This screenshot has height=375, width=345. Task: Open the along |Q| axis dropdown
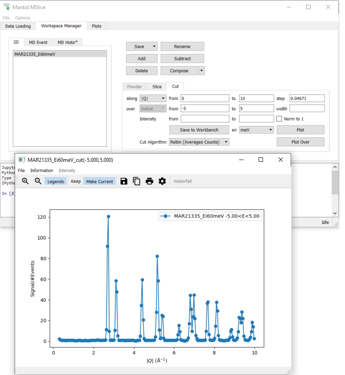(x=153, y=98)
